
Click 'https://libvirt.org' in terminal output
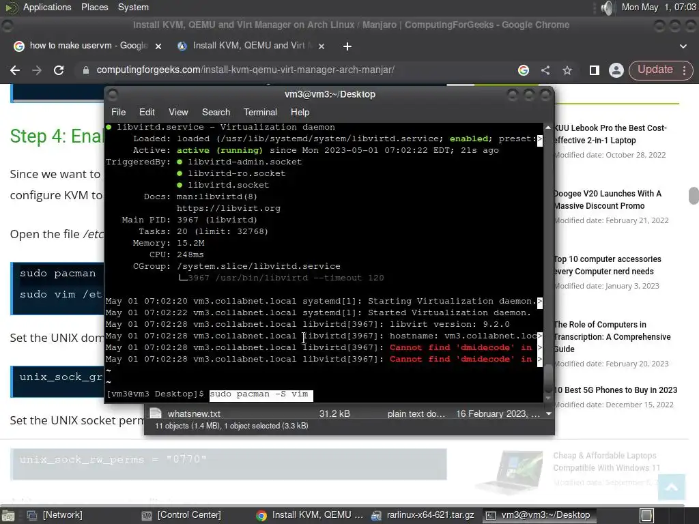coord(228,208)
